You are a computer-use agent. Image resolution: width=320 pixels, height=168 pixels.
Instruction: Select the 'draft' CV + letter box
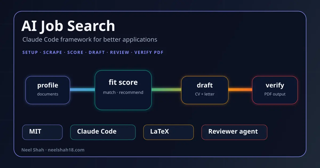205,90
